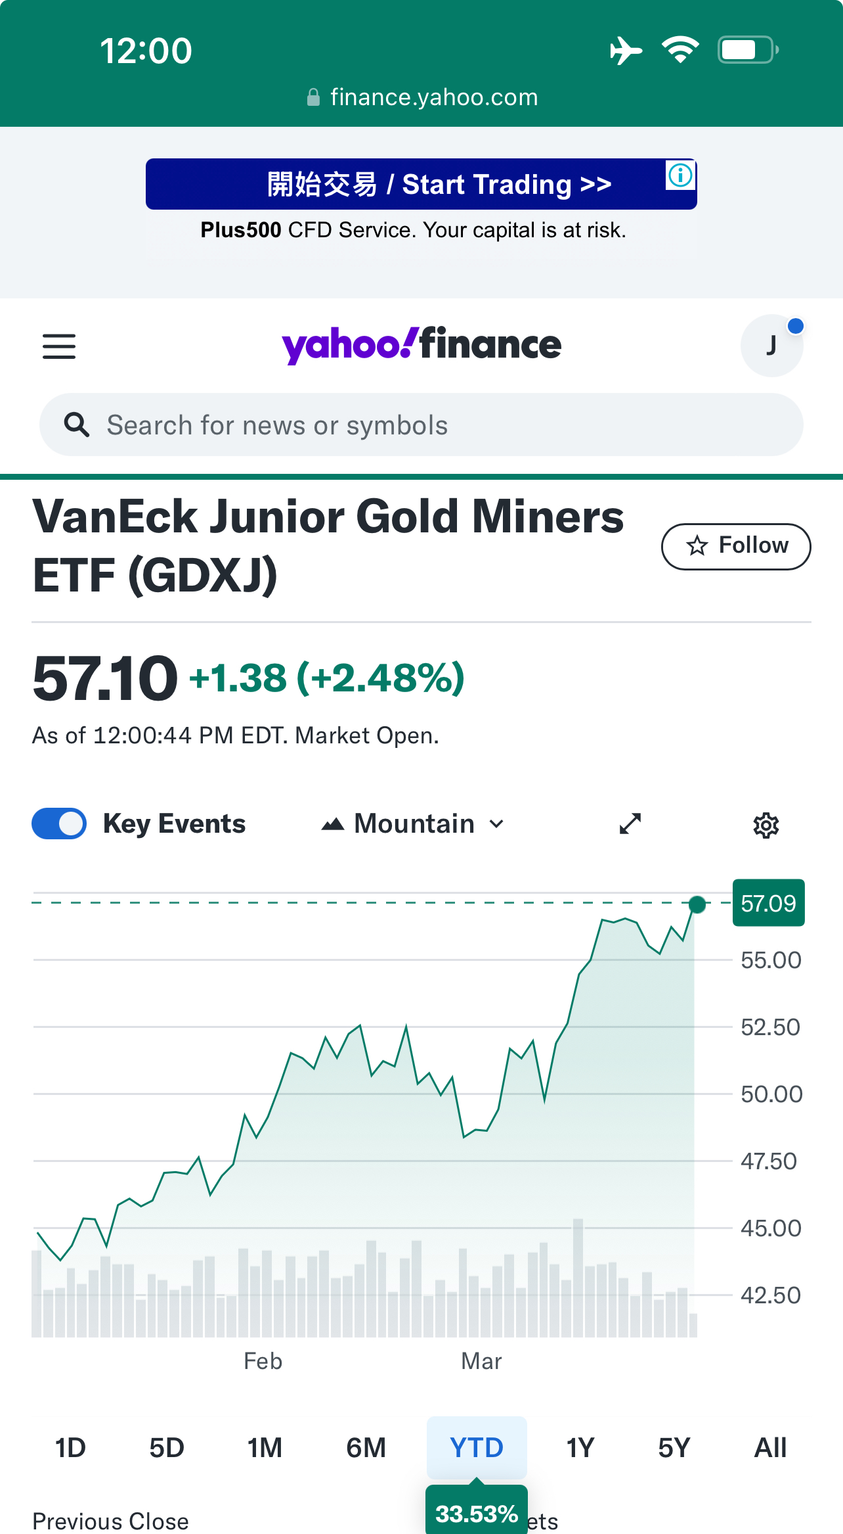Open the Mountain chart type dropdown
The image size is (843, 1534).
(414, 824)
